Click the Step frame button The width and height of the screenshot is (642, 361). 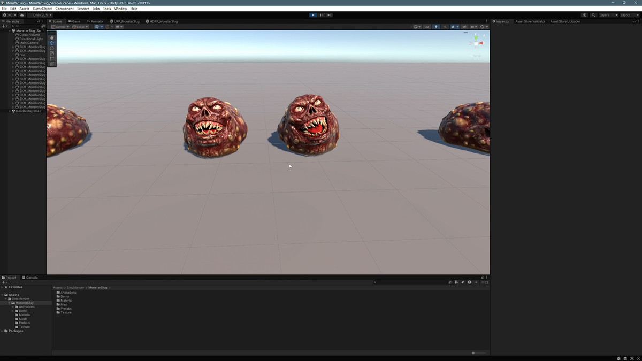coord(329,15)
